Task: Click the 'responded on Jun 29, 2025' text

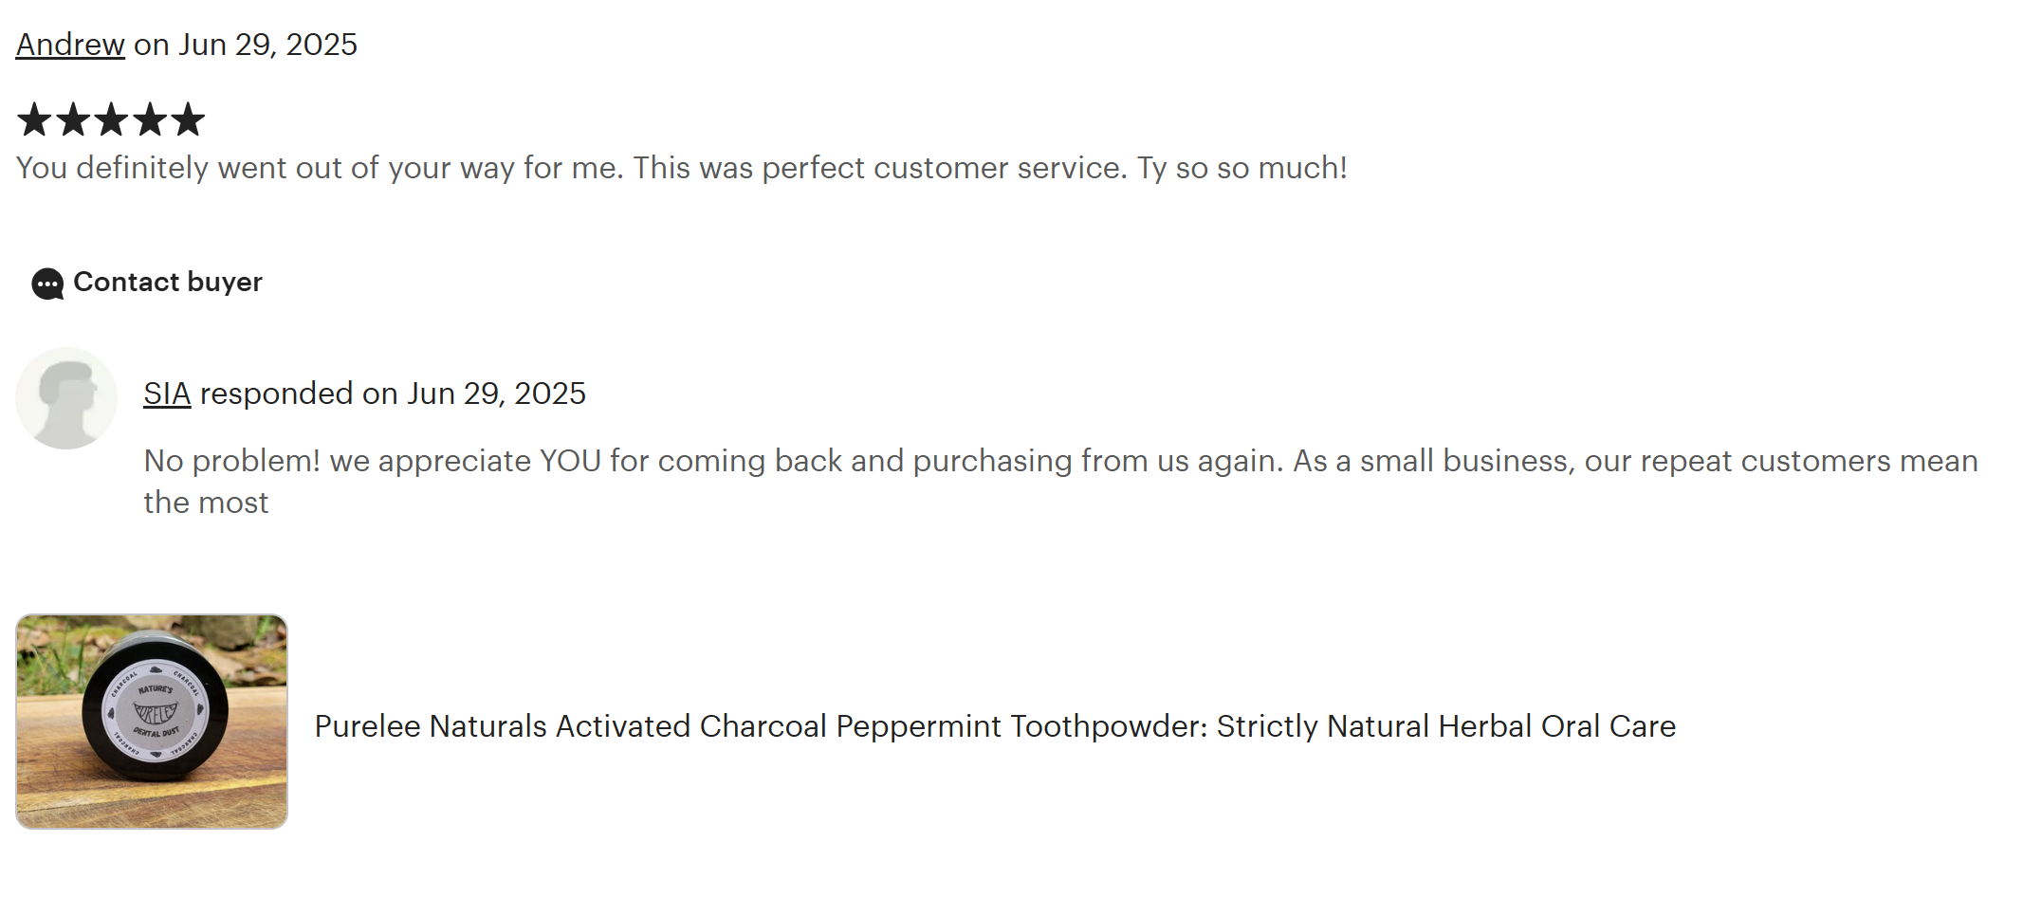Action: coord(393,394)
